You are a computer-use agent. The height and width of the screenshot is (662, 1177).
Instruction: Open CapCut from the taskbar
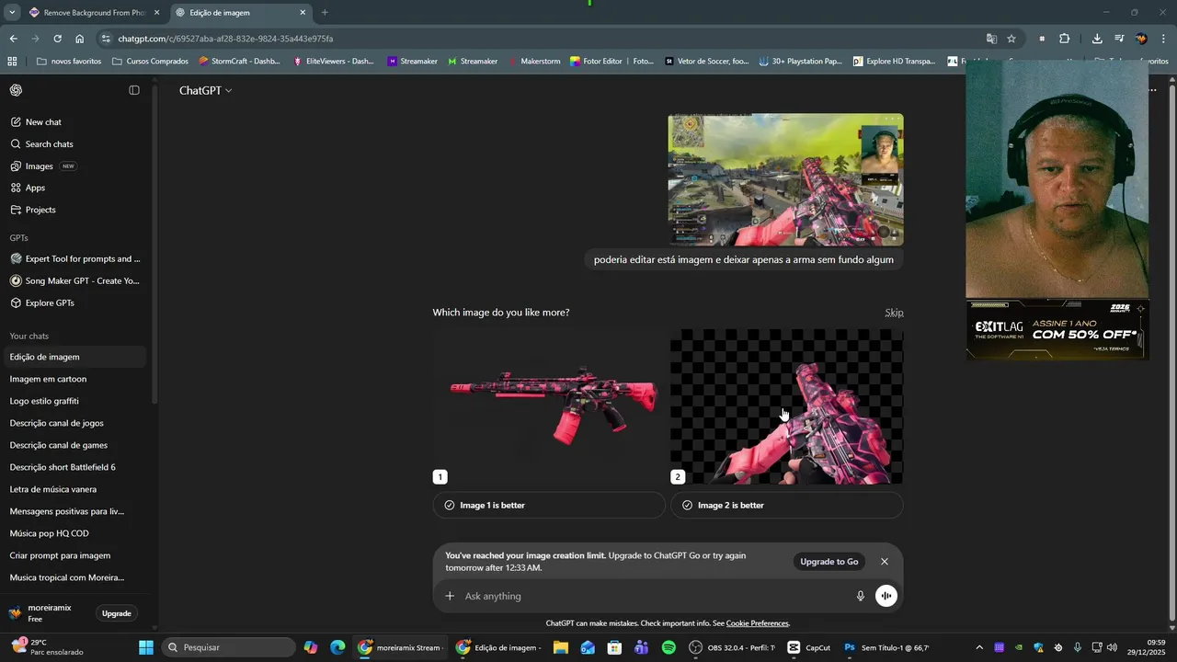(809, 647)
